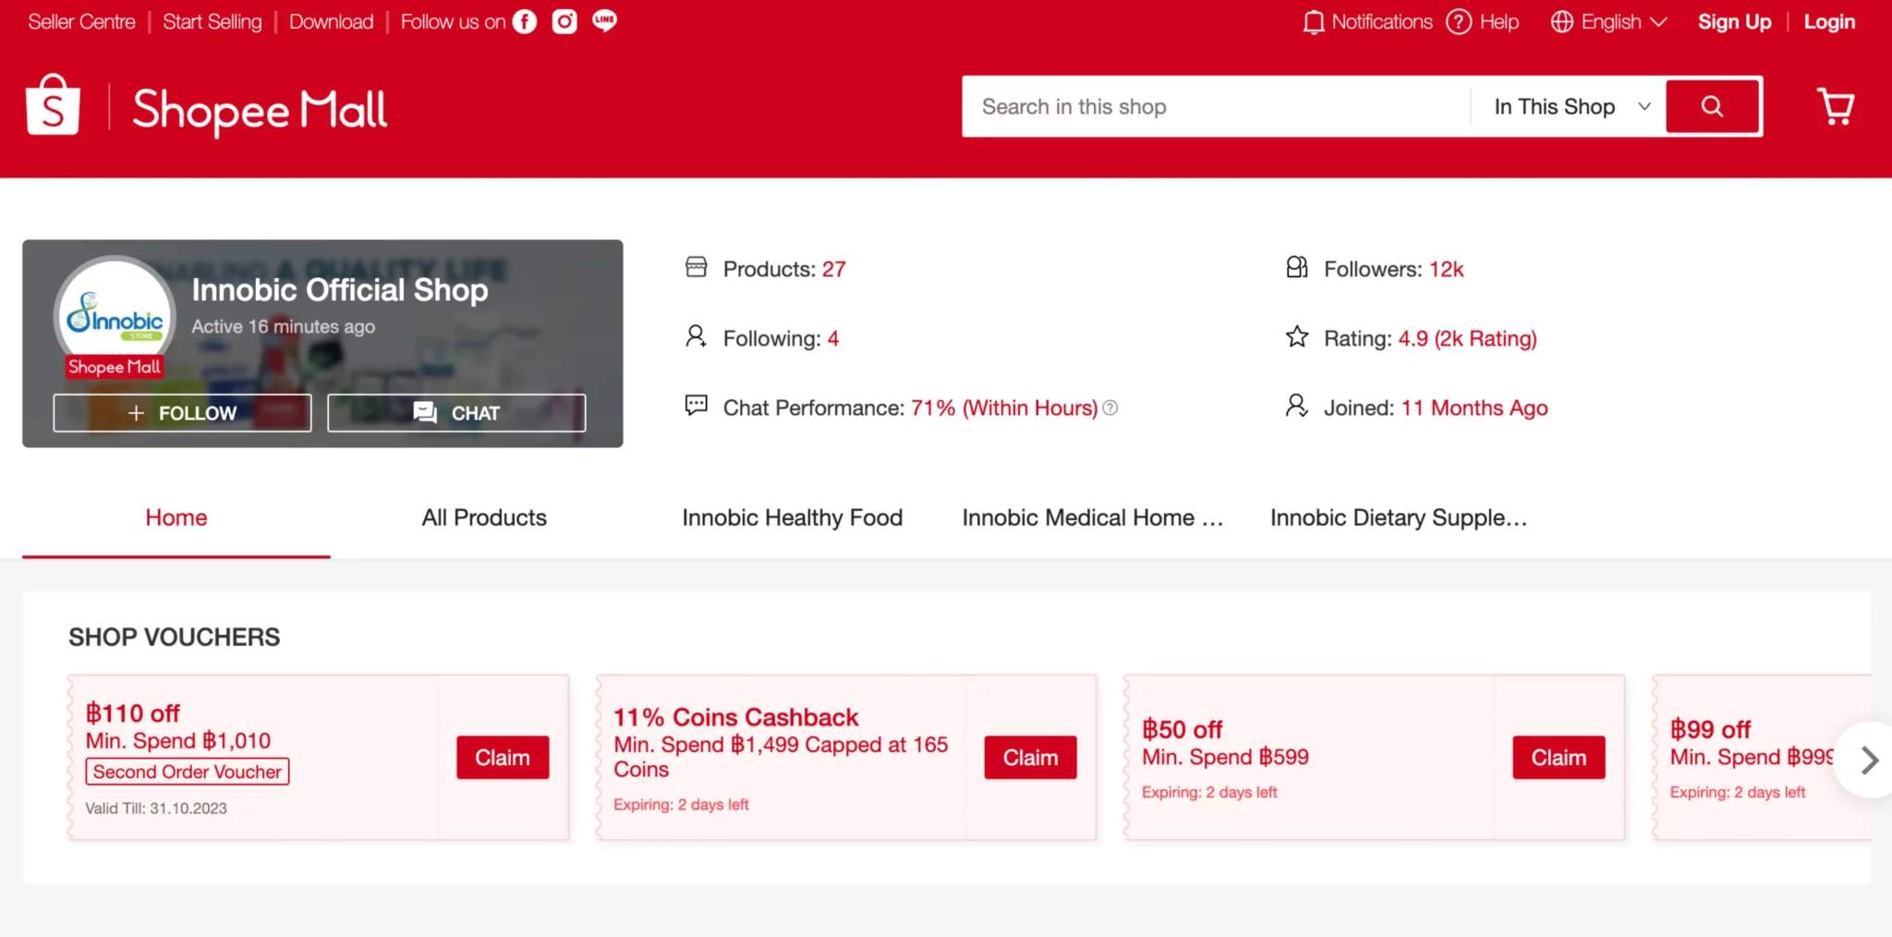Click the Rating star icon

point(1297,336)
